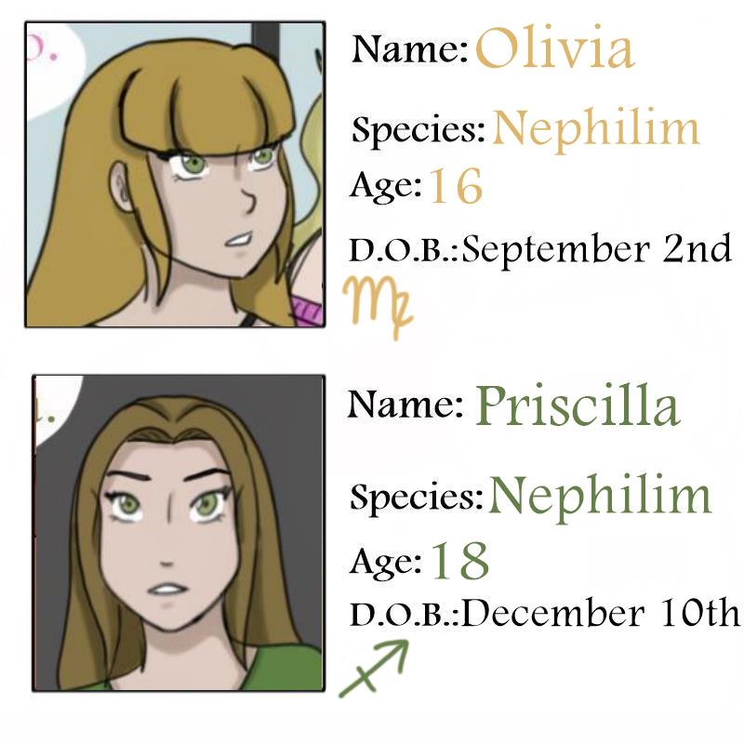
Task: Click Priscilla's green Nephilim species text
Action: [x=601, y=497]
